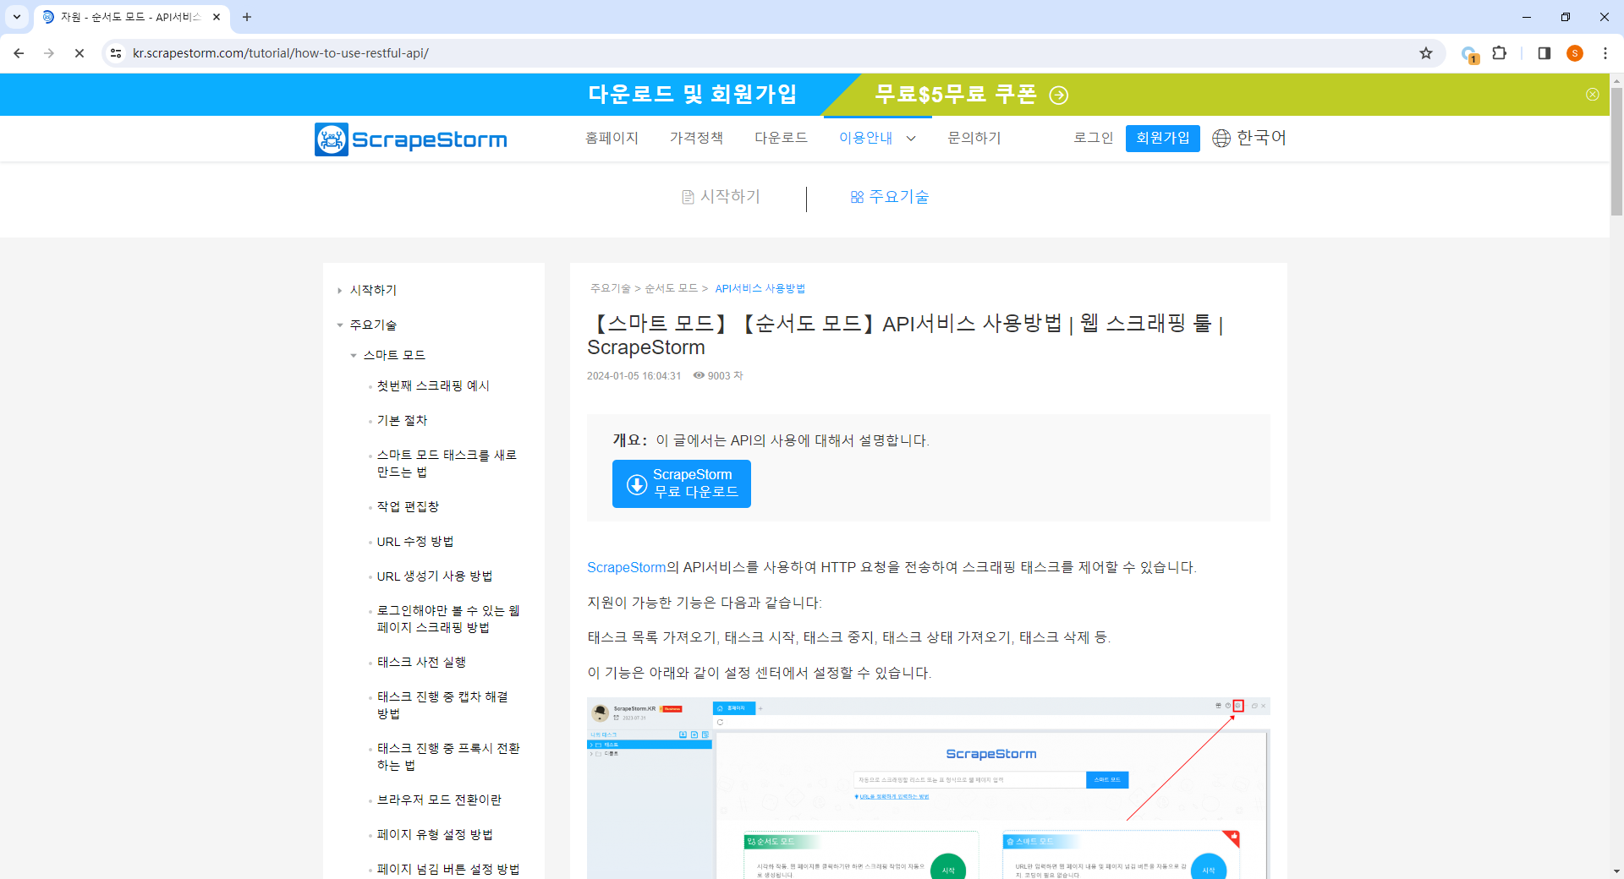Open the 페이지 유형 설정 방법 sidebar item
Viewport: 1624px width, 879px height.
pyautogui.click(x=435, y=835)
